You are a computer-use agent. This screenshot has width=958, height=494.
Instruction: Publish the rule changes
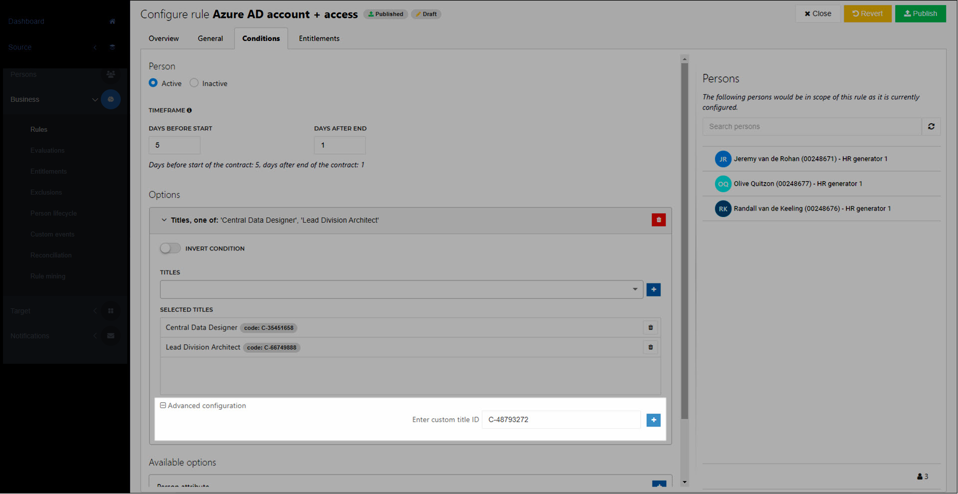coord(920,13)
